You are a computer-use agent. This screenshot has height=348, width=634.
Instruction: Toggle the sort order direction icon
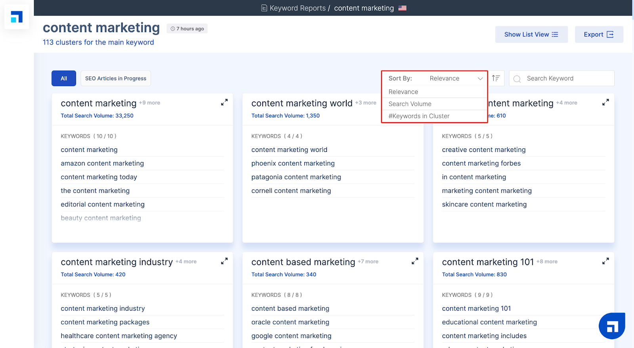coord(496,78)
